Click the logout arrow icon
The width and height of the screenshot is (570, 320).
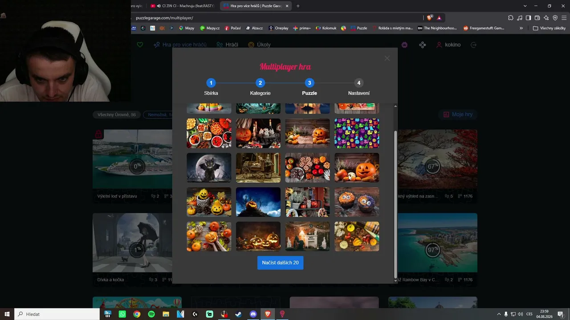473,45
